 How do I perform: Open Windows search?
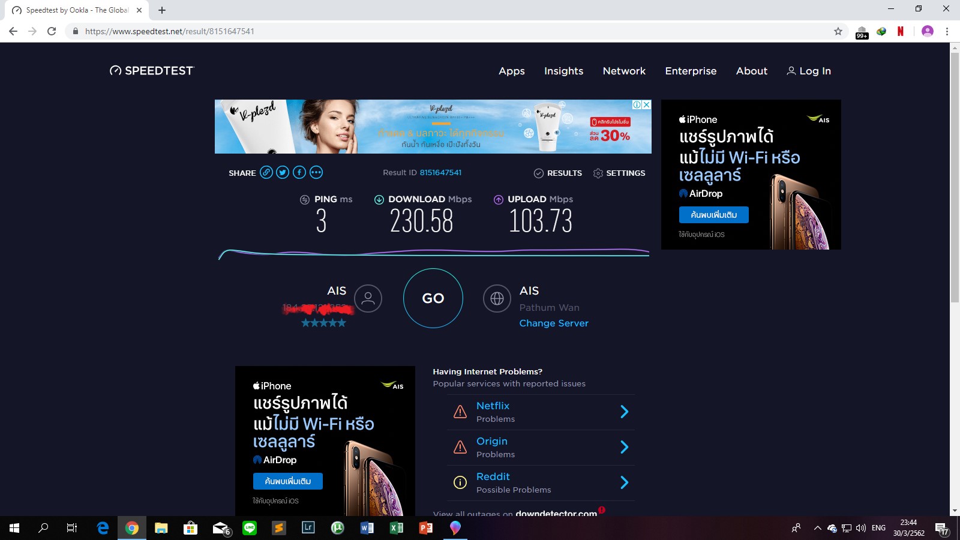click(x=43, y=528)
